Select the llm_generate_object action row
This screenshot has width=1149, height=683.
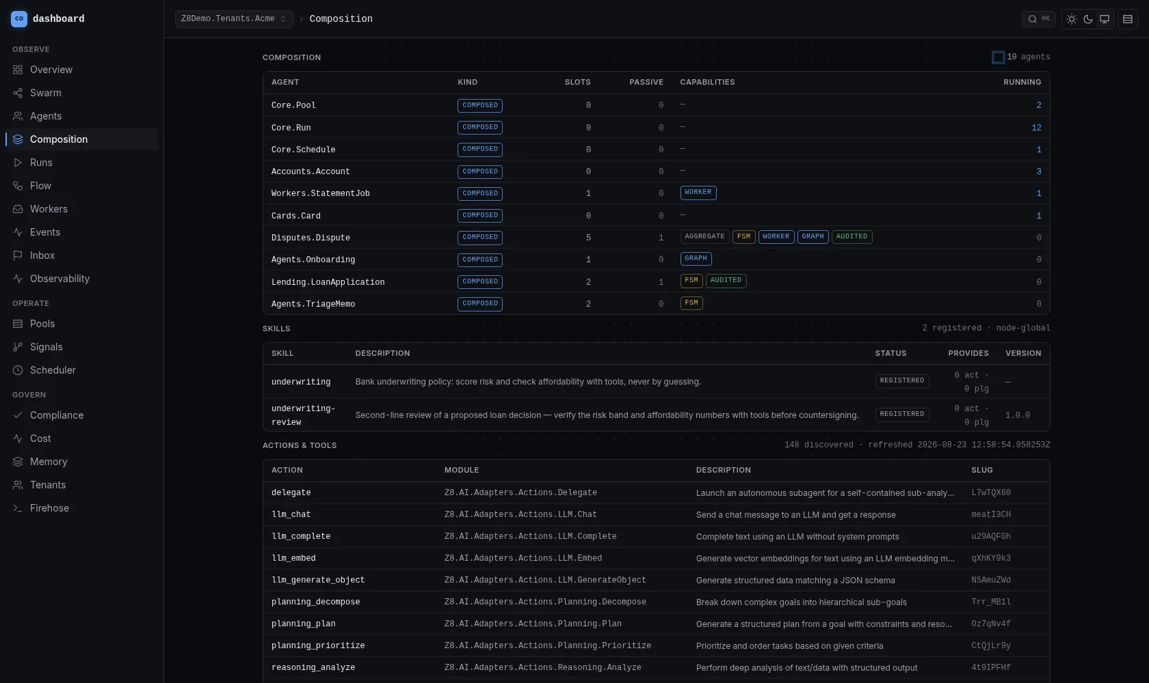(x=657, y=581)
